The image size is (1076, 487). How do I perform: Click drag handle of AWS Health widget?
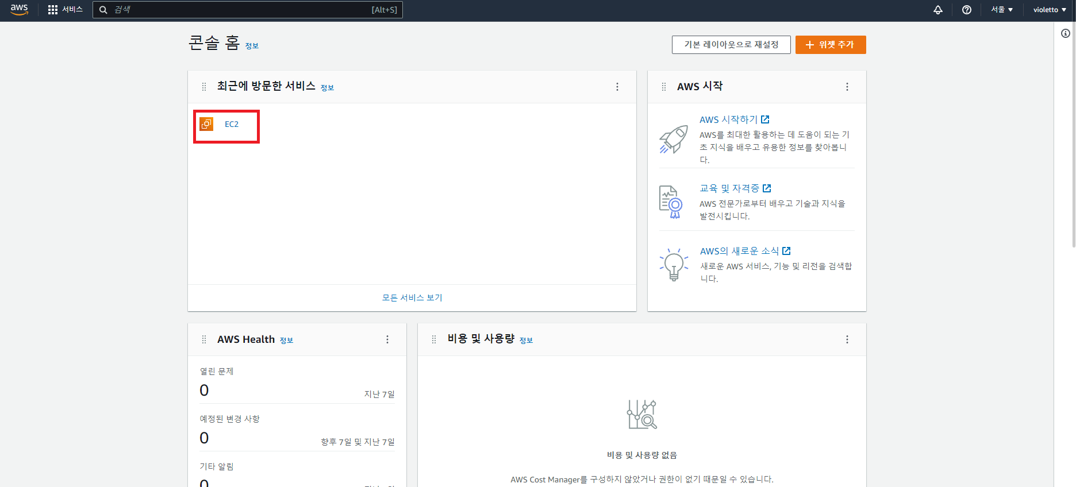[204, 339]
